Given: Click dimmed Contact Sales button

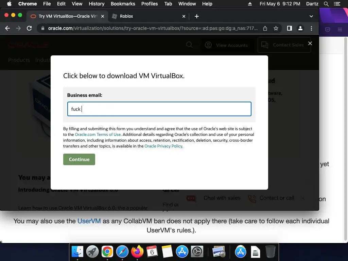Looking at the screenshot, I should tap(284, 45).
